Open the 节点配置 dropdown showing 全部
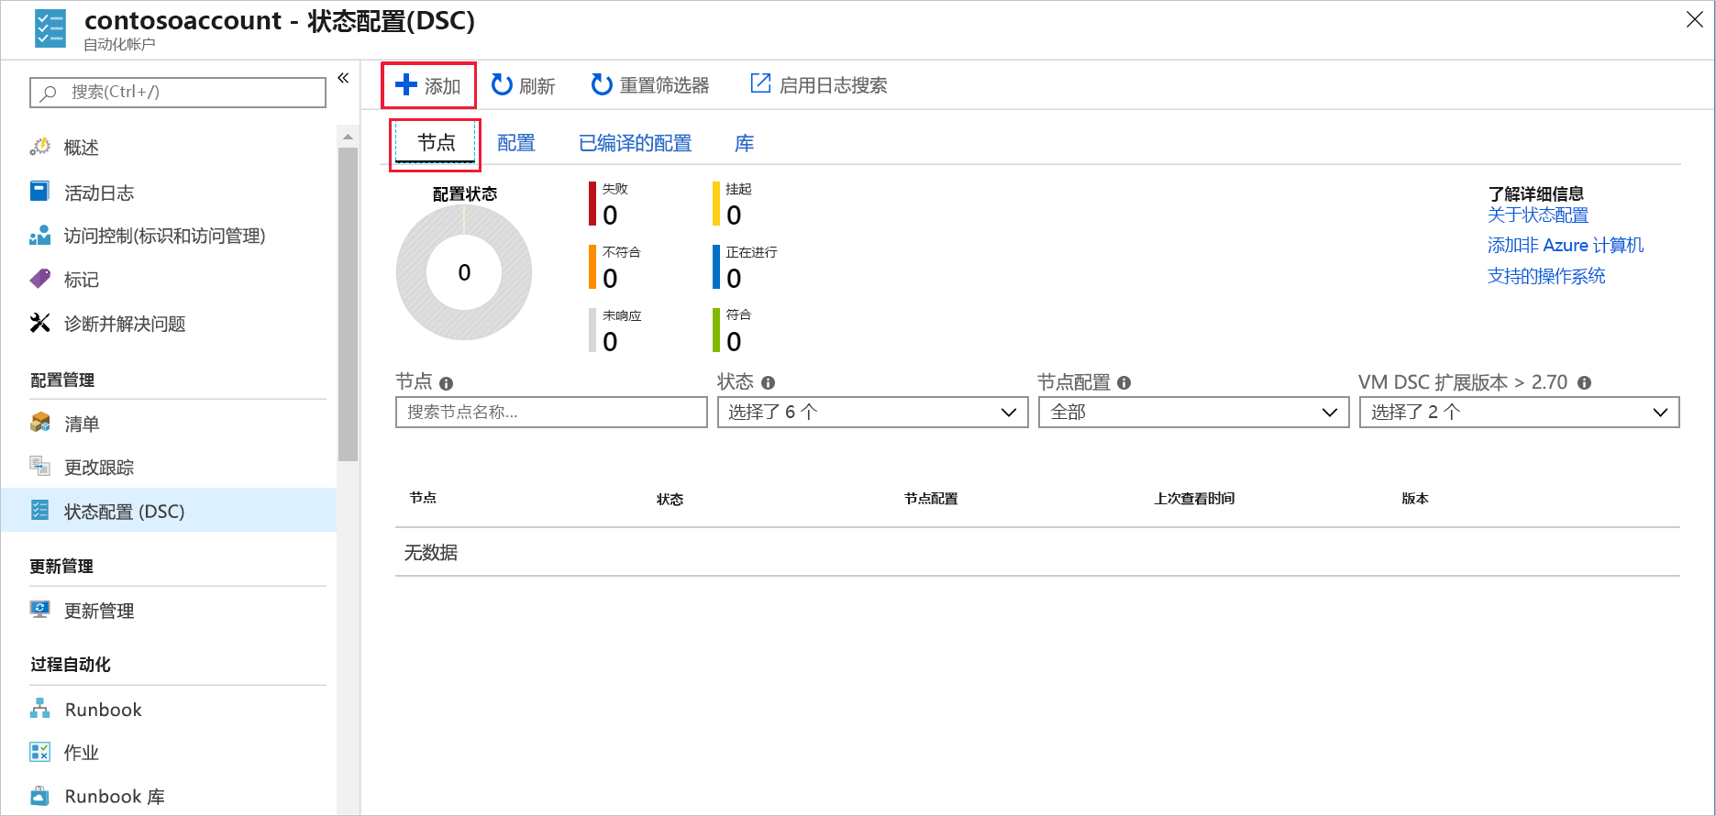The height and width of the screenshot is (816, 1716). pyautogui.click(x=1193, y=413)
